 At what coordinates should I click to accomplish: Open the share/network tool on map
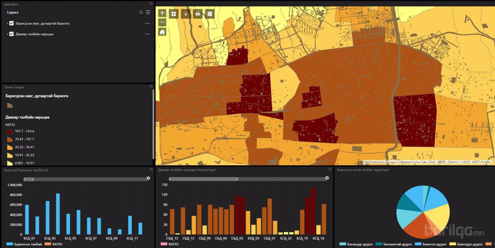pos(186,14)
